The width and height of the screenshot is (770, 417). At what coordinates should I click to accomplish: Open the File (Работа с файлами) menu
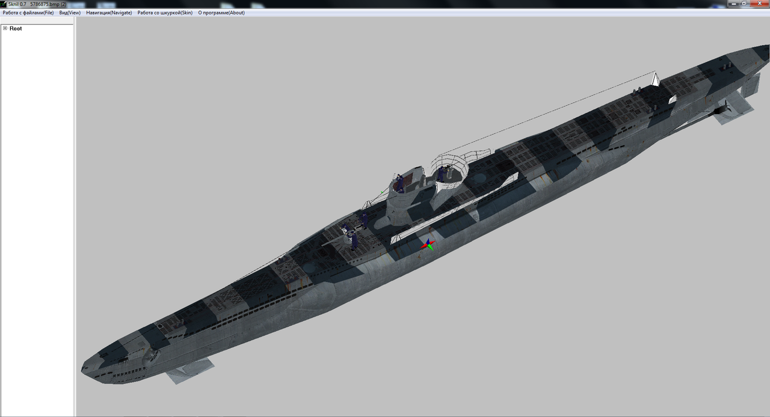[28, 13]
